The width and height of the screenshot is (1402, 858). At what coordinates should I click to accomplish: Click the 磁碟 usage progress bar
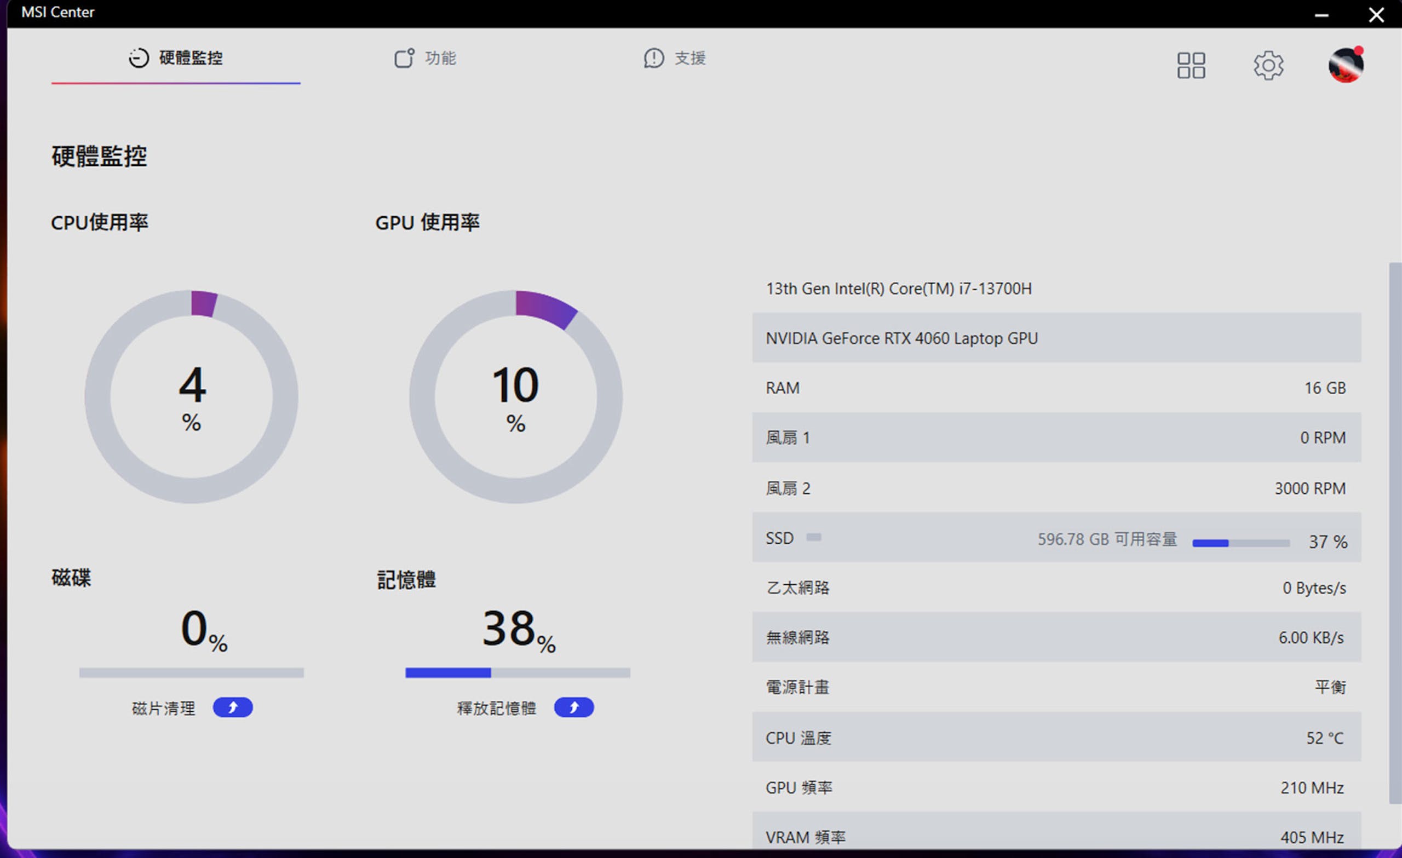pos(191,672)
